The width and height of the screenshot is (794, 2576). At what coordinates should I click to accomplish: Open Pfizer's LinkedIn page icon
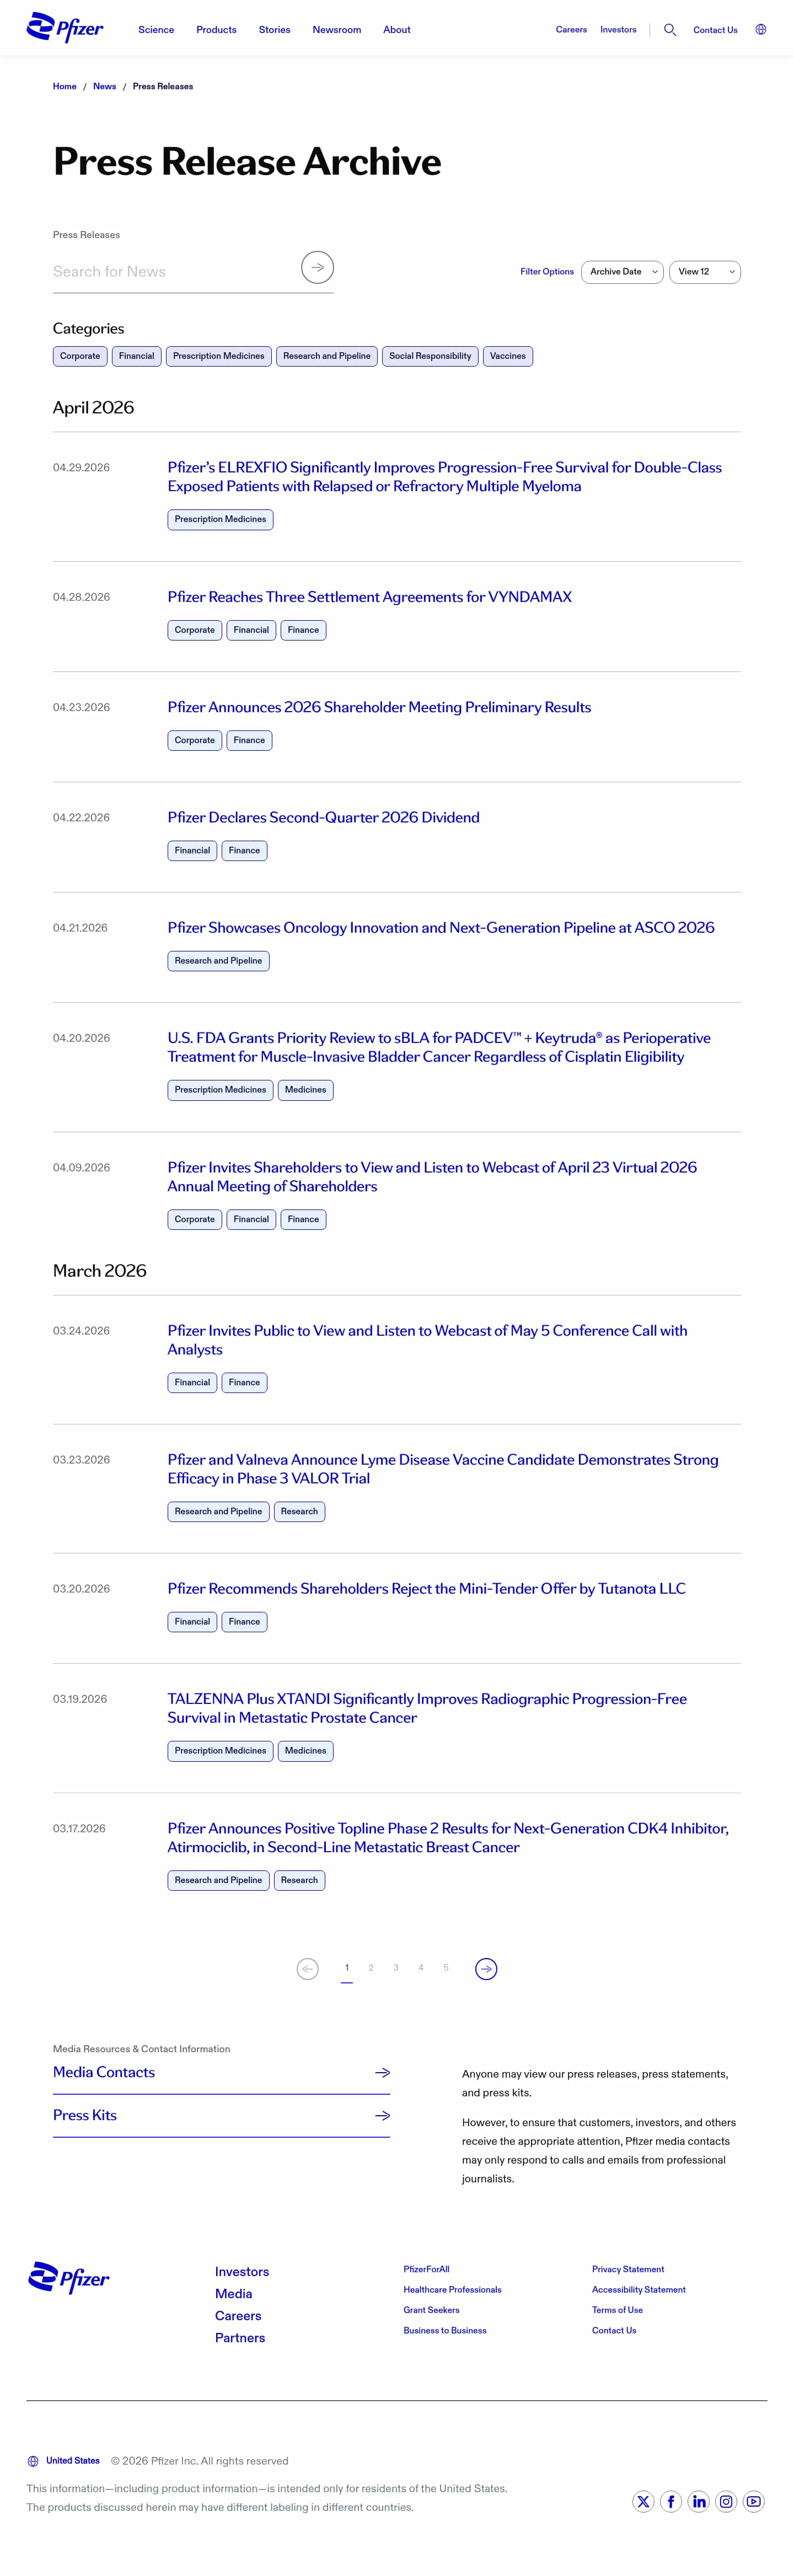pyautogui.click(x=699, y=2501)
